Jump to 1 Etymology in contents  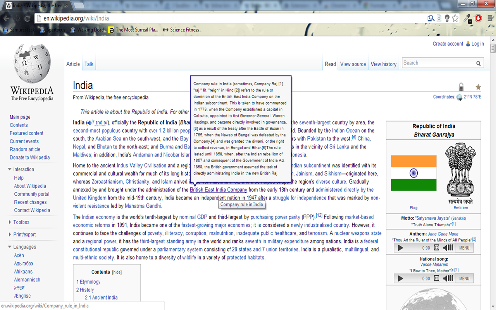pos(88,282)
